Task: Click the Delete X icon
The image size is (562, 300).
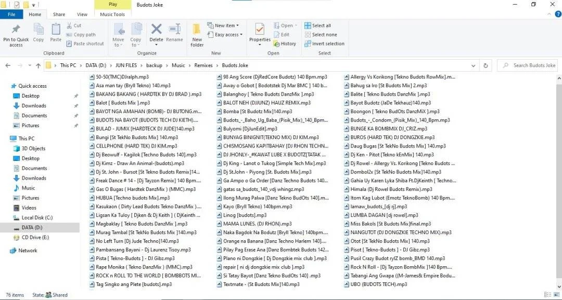Action: [156, 29]
